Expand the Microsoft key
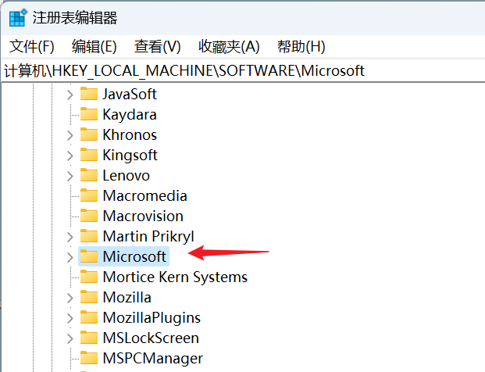The image size is (485, 372). (x=70, y=257)
